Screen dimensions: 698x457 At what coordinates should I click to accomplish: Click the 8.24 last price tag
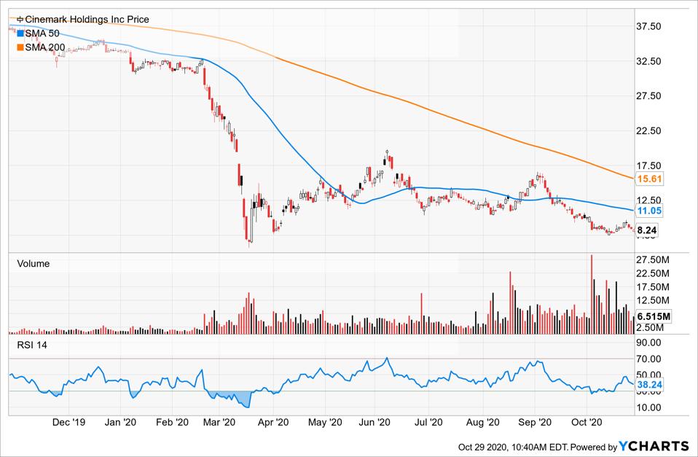tap(647, 230)
